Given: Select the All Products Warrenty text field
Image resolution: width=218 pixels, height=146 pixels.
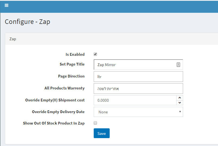Looking at the screenshot, I should coord(138,88).
